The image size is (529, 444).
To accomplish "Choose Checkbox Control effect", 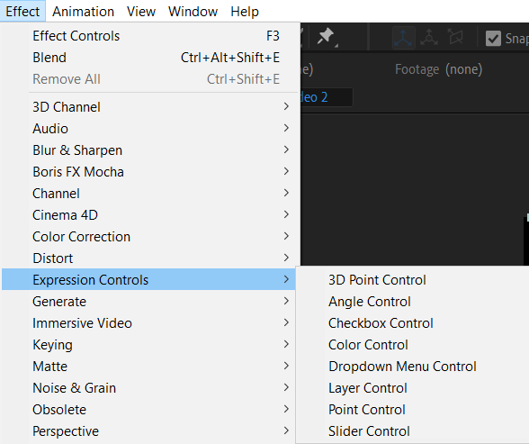I will pos(381,323).
